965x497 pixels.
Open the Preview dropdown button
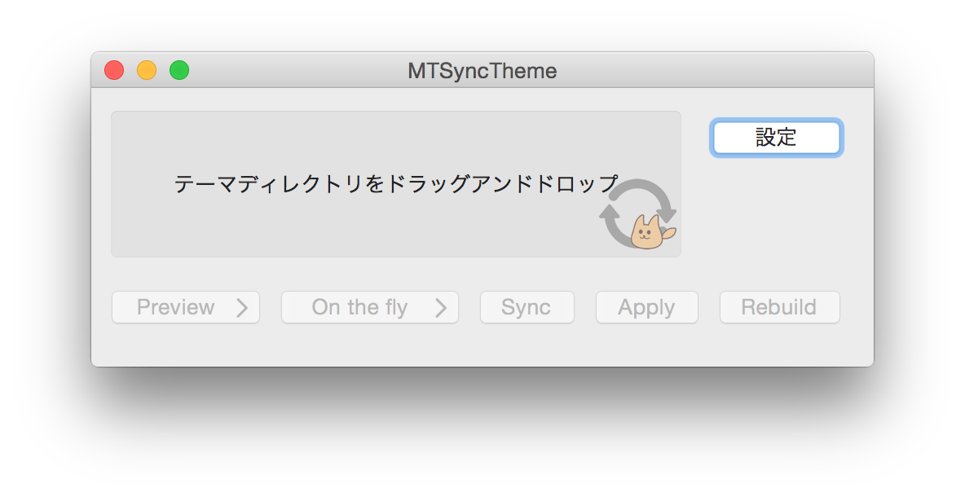(x=186, y=307)
